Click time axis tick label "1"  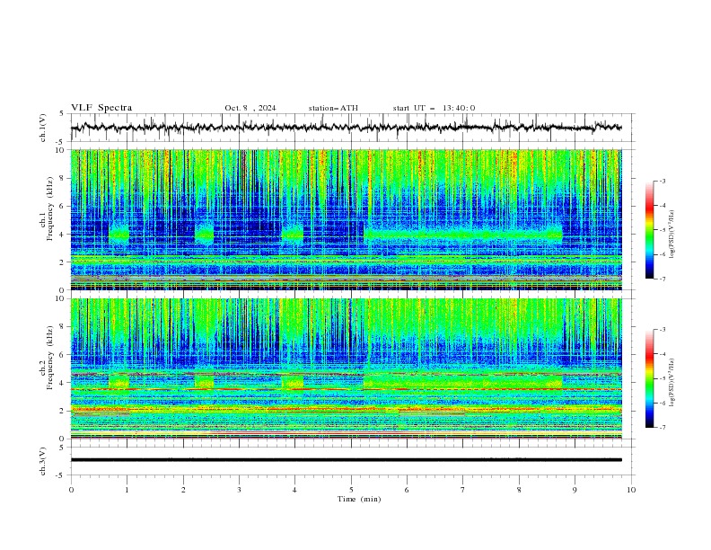127,490
